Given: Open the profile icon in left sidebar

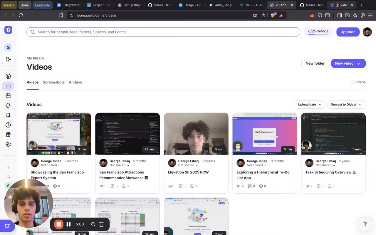Looking at the screenshot, I should pos(8,76).
